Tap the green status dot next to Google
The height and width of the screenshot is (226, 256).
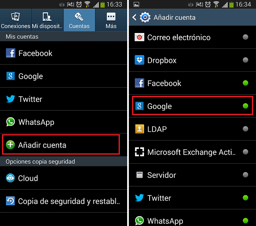(245, 106)
